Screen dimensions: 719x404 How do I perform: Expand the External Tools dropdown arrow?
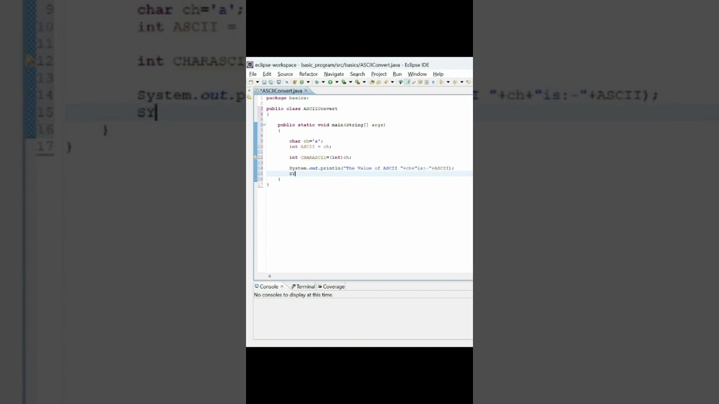pyautogui.click(x=364, y=82)
